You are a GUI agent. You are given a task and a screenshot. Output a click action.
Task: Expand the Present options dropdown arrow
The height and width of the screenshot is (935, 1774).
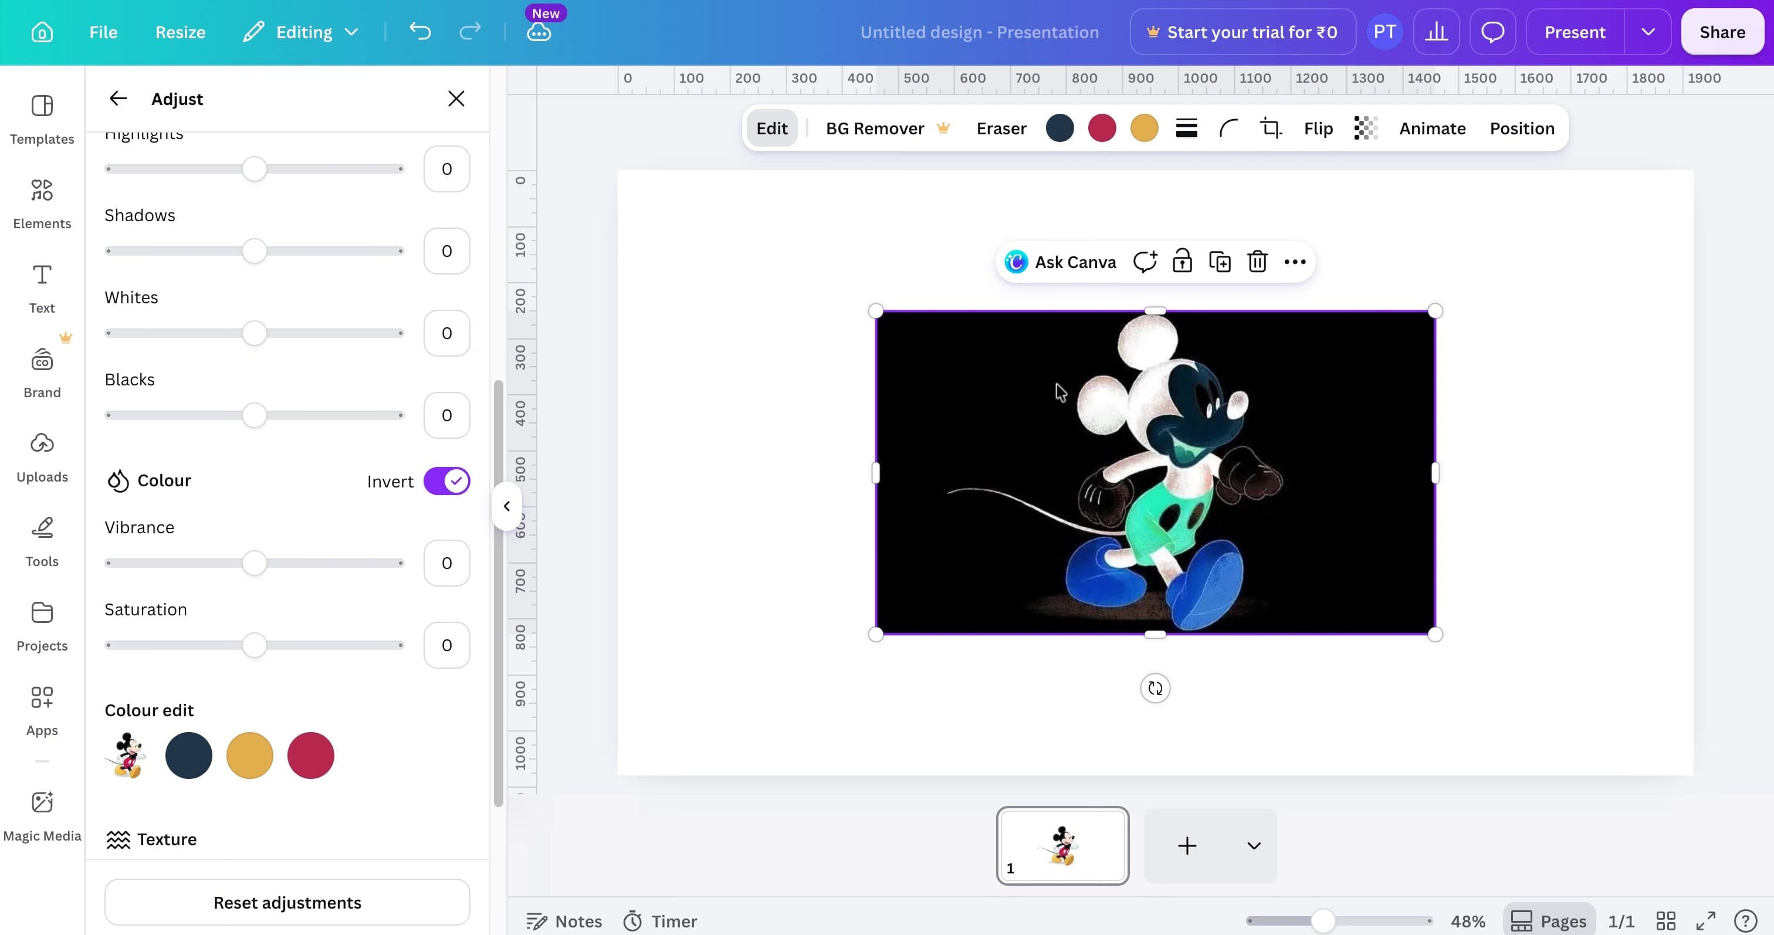(1648, 32)
